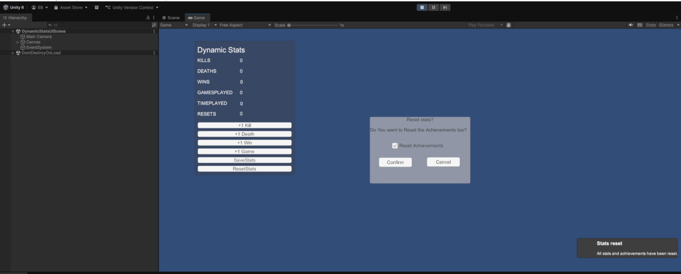
Task: Click the +1 Game button
Action: 245,152
